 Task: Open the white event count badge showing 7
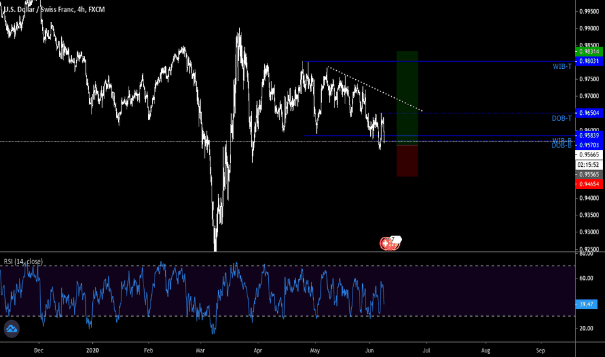click(395, 240)
